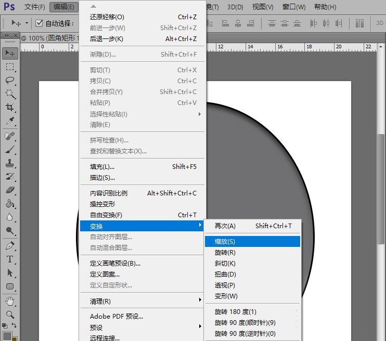Click the Zoom magnifier tool
The image size is (386, 341).
coord(10,315)
